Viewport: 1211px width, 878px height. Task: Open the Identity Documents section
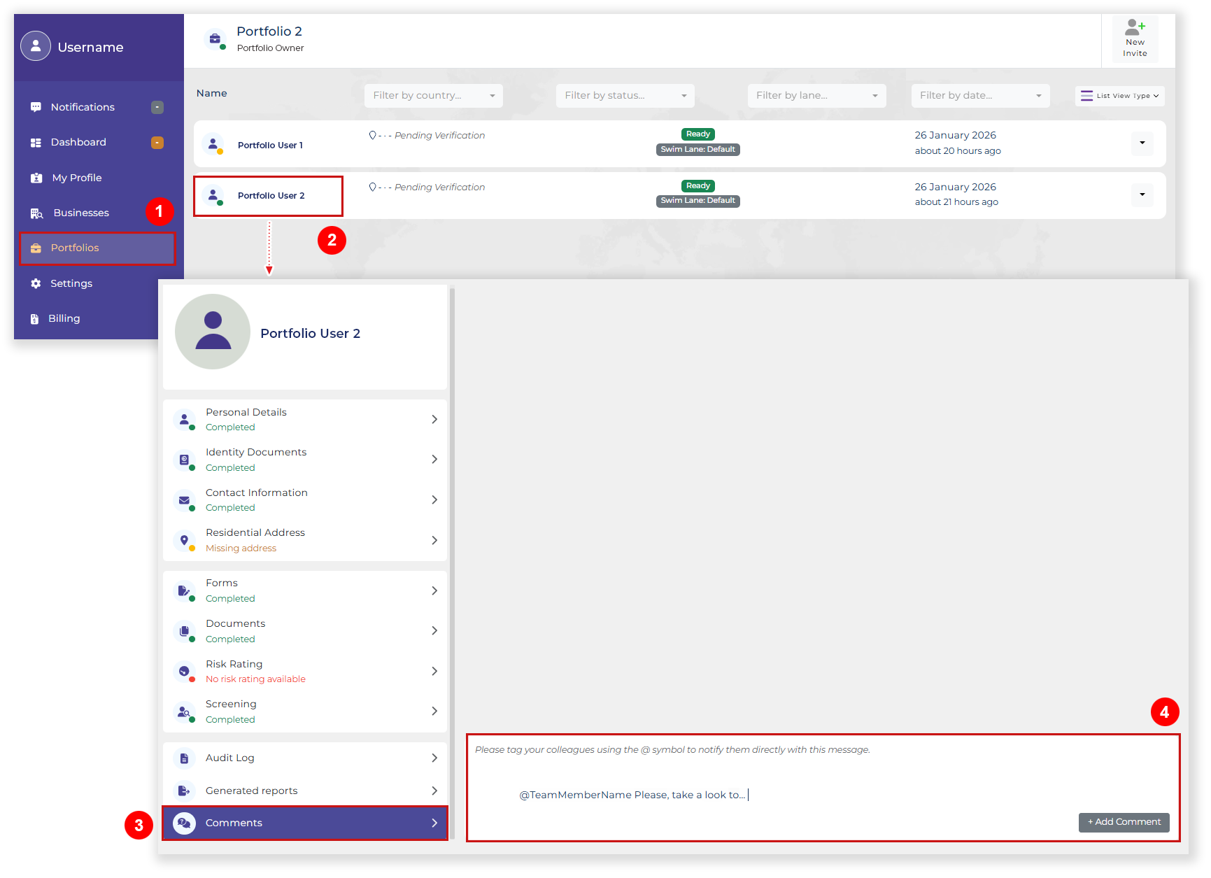click(305, 460)
